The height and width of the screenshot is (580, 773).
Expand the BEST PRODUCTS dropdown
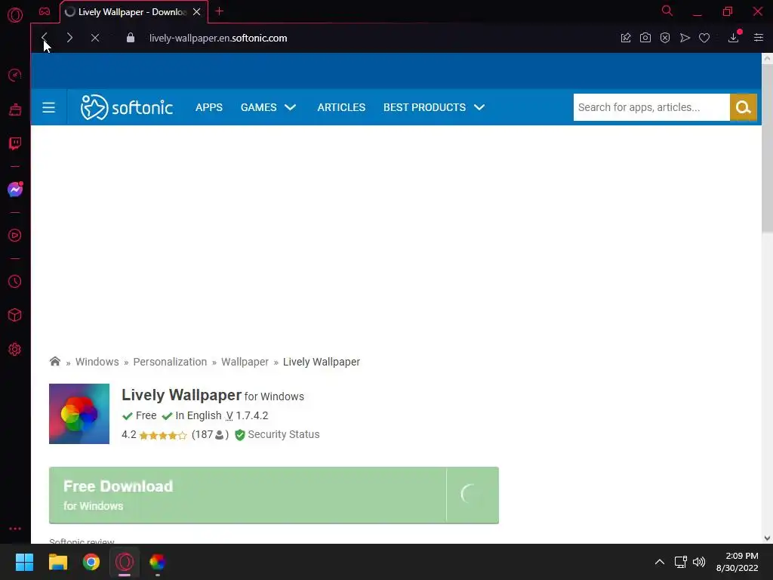[x=434, y=107]
